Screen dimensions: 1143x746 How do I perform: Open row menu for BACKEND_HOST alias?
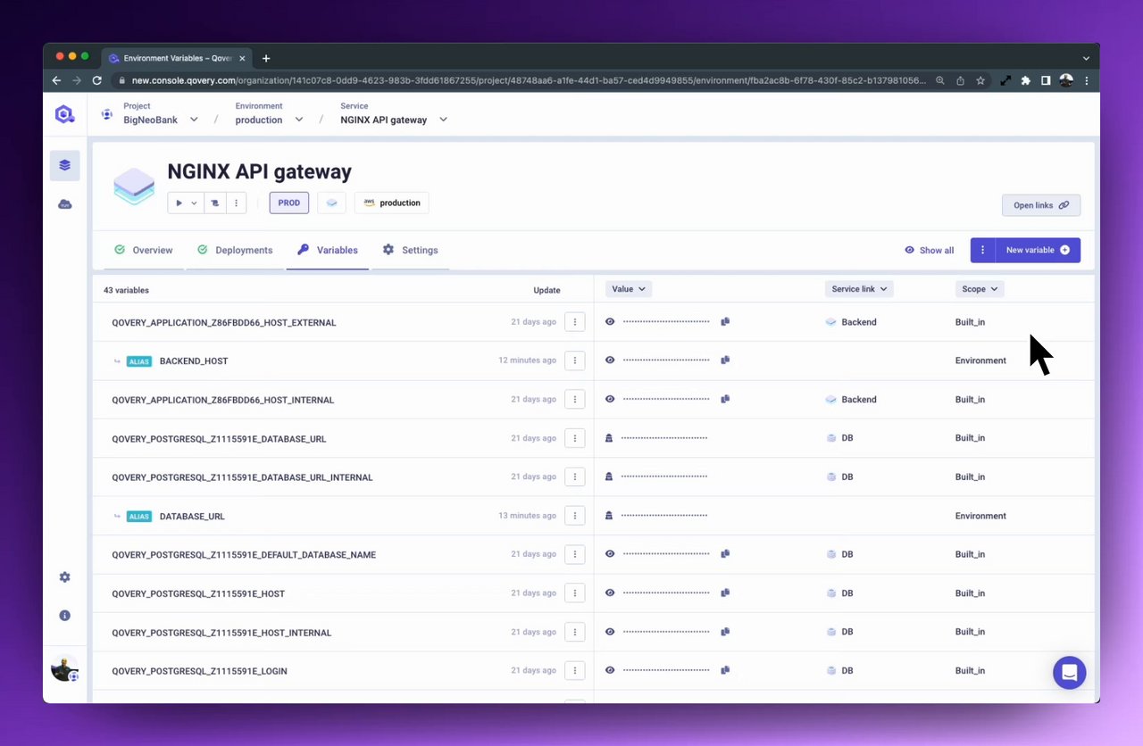[x=575, y=361]
